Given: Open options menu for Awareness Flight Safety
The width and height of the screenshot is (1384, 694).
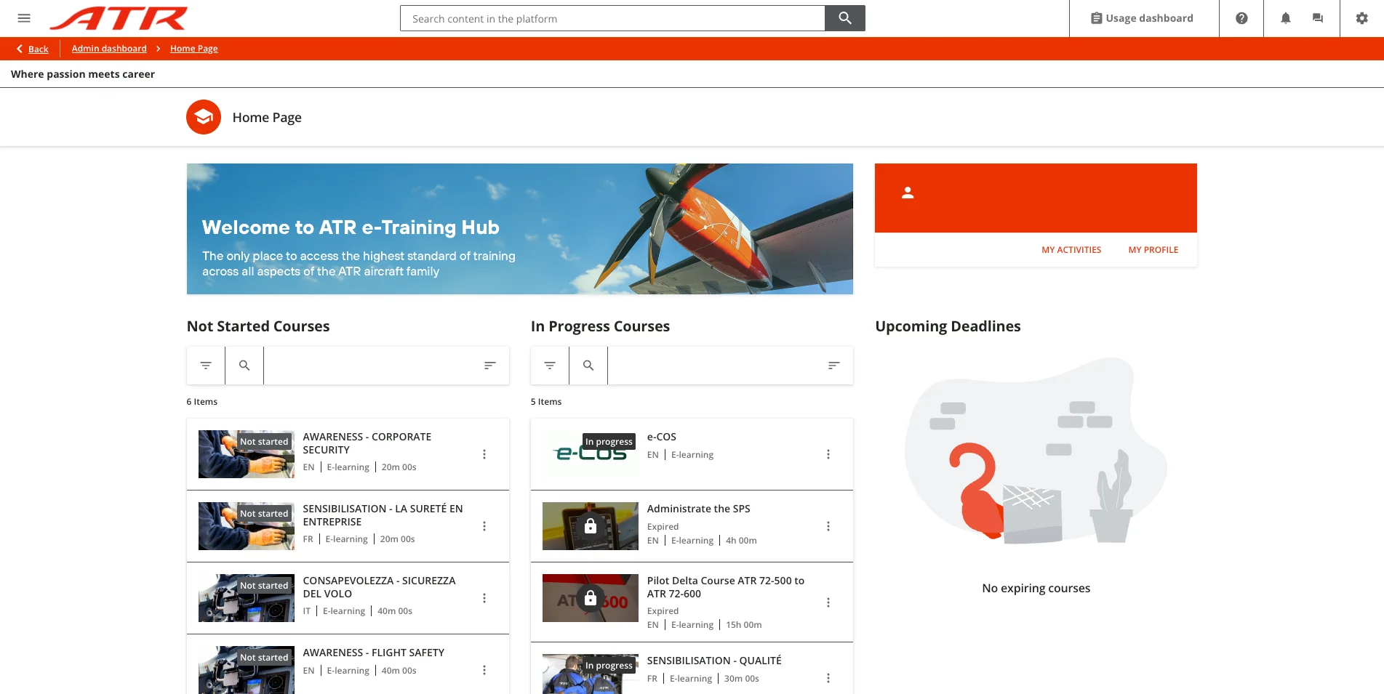Looking at the screenshot, I should [484, 670].
